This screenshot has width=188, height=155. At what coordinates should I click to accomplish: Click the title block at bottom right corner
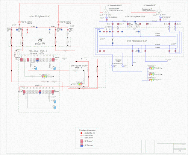click(x=164, y=147)
